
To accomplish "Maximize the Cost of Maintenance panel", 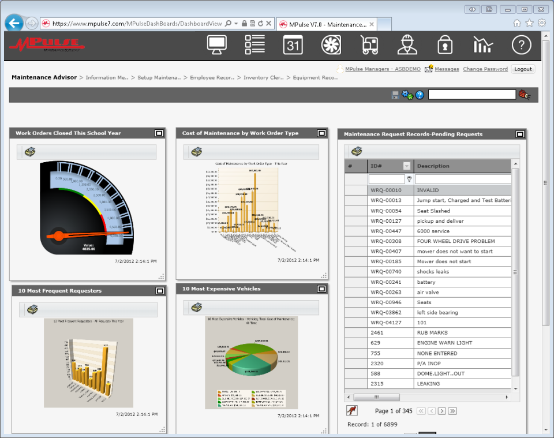I will pyautogui.click(x=321, y=133).
